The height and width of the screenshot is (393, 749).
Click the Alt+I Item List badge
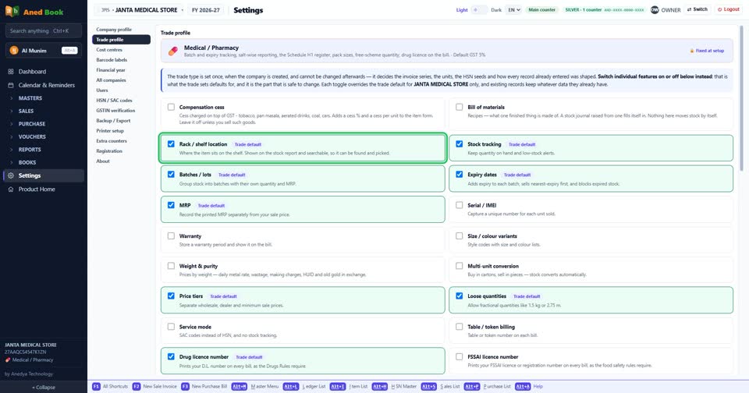pos(337,386)
